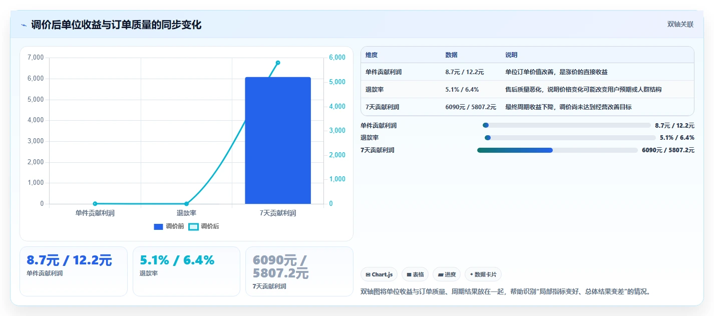Click the line point at 单件贡献利润
Screen dimensions: 714x316
tap(95, 204)
